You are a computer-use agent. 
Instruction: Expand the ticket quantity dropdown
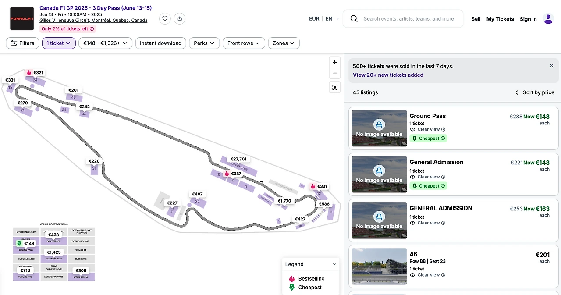tap(59, 43)
